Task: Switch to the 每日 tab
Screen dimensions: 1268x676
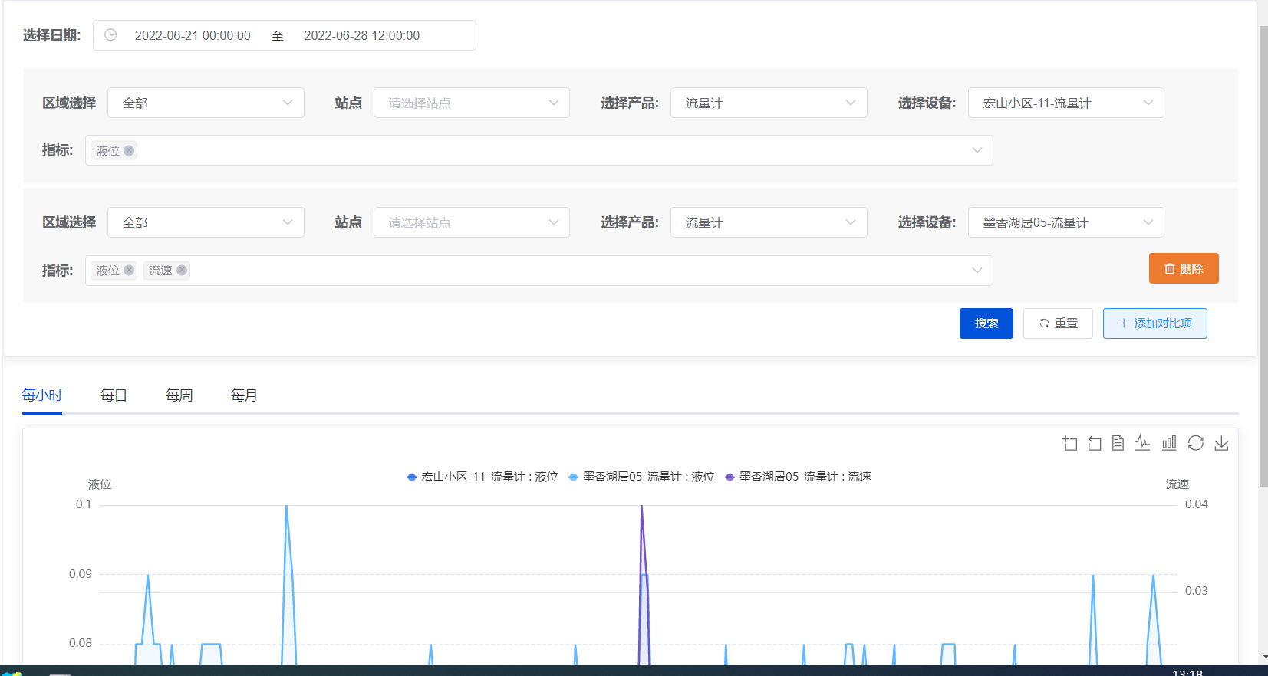Action: [114, 395]
